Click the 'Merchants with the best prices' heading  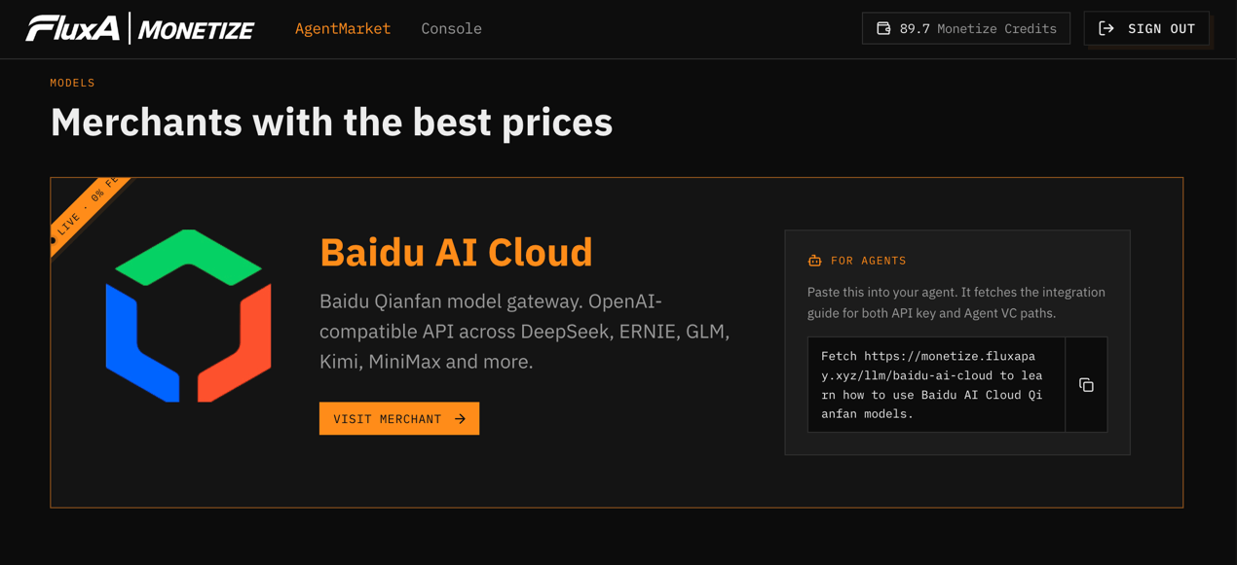point(331,122)
